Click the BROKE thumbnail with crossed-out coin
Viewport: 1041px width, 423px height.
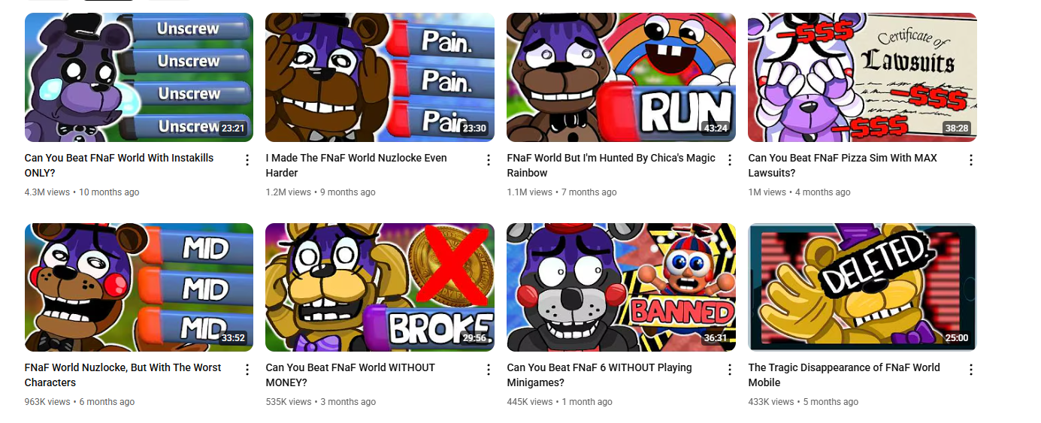pos(380,287)
